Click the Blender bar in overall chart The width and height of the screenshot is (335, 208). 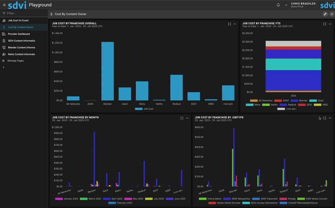click(x=108, y=71)
